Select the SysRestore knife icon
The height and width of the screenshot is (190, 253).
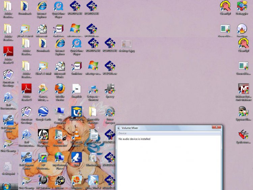tap(244, 136)
